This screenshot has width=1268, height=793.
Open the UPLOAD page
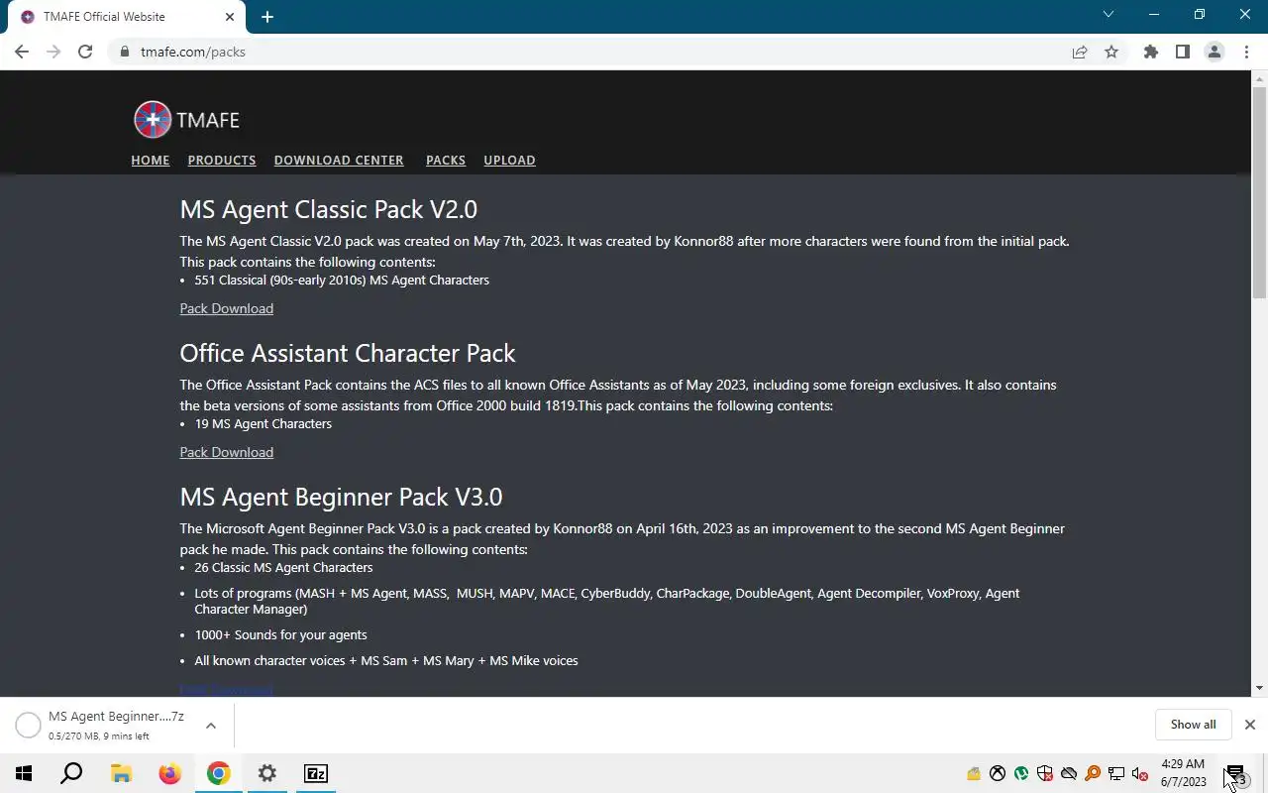point(509,160)
